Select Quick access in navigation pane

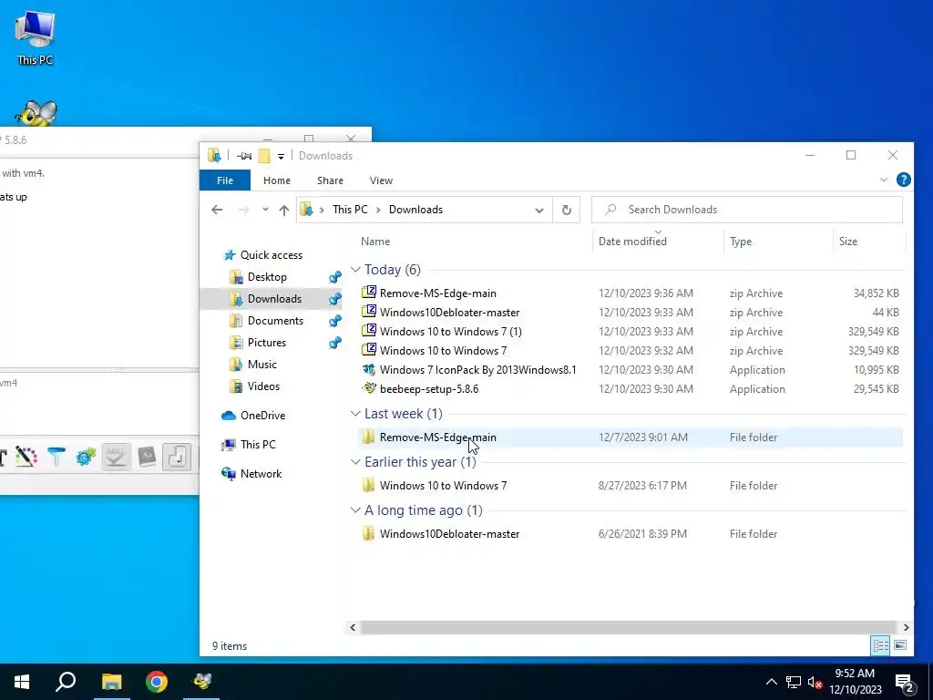272,255
